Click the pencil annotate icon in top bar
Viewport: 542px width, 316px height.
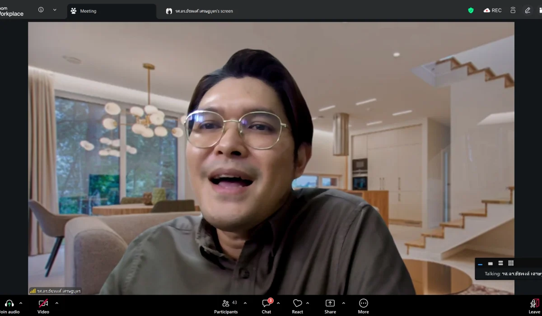point(527,10)
